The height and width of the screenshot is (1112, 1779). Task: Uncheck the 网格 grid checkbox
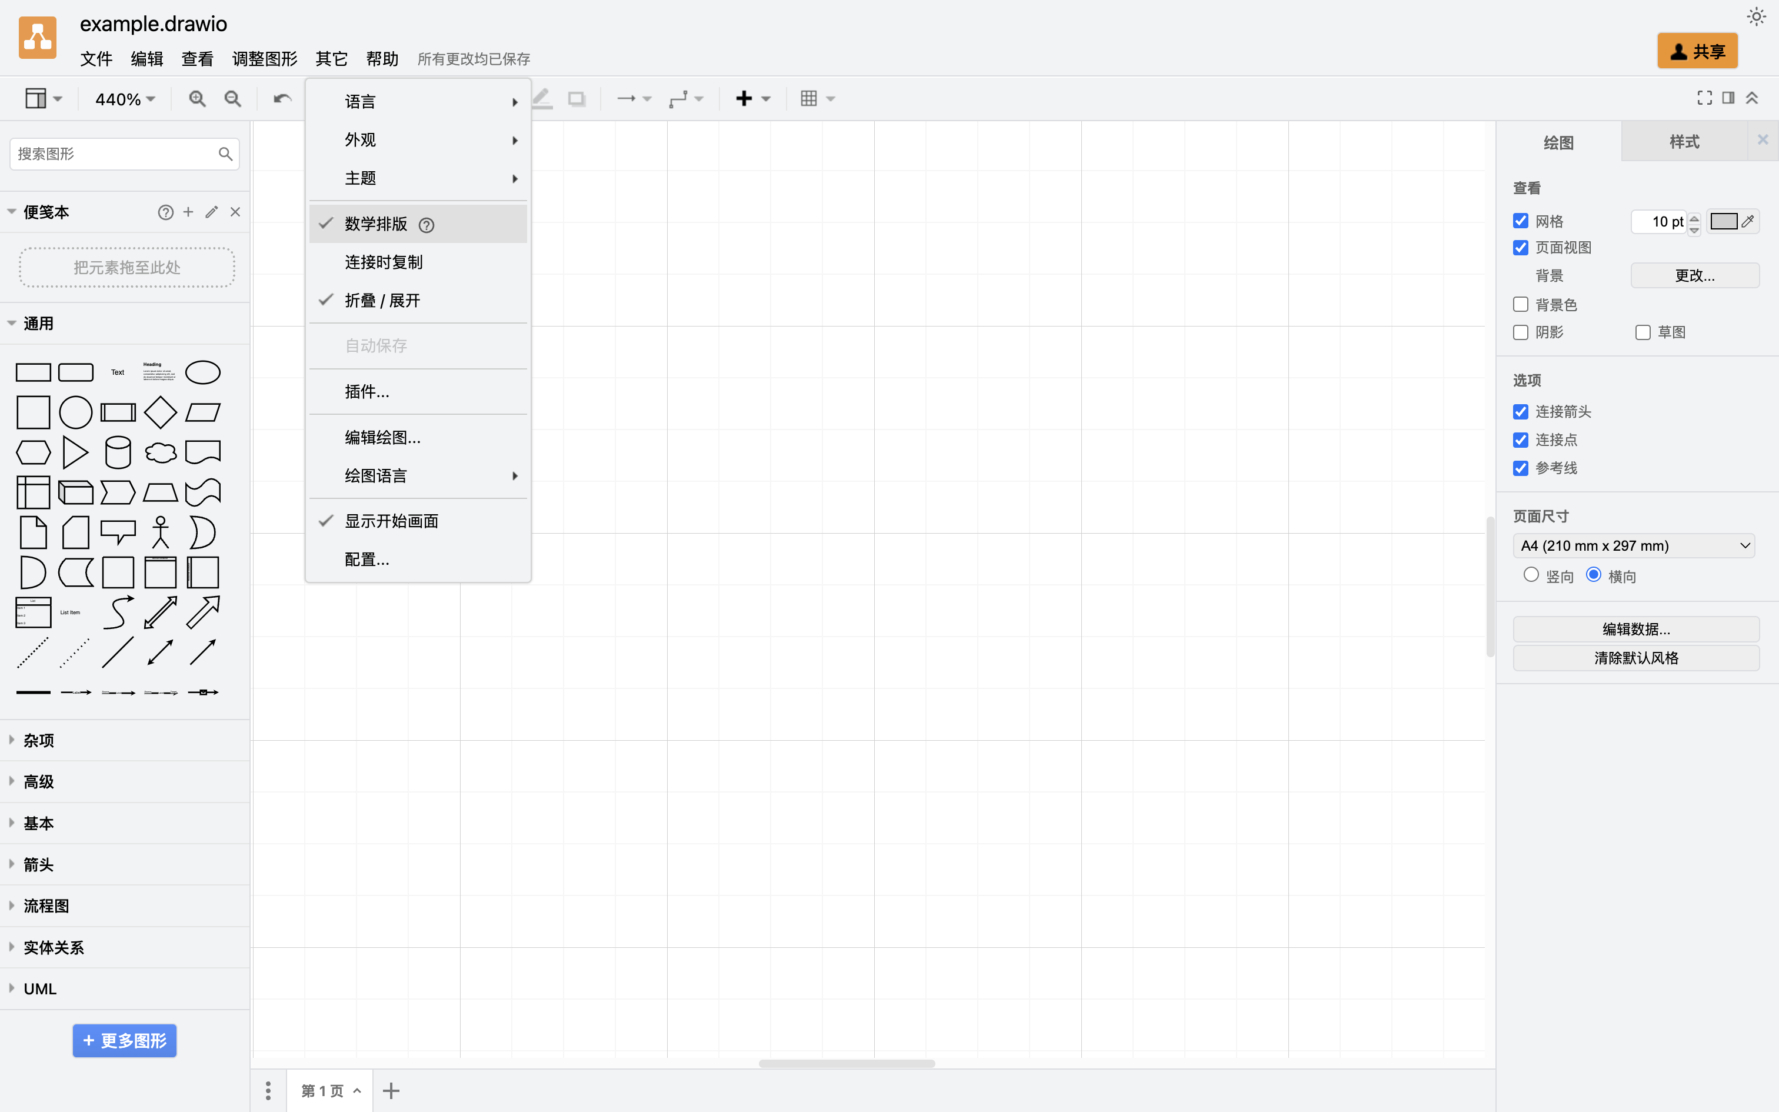click(1520, 221)
